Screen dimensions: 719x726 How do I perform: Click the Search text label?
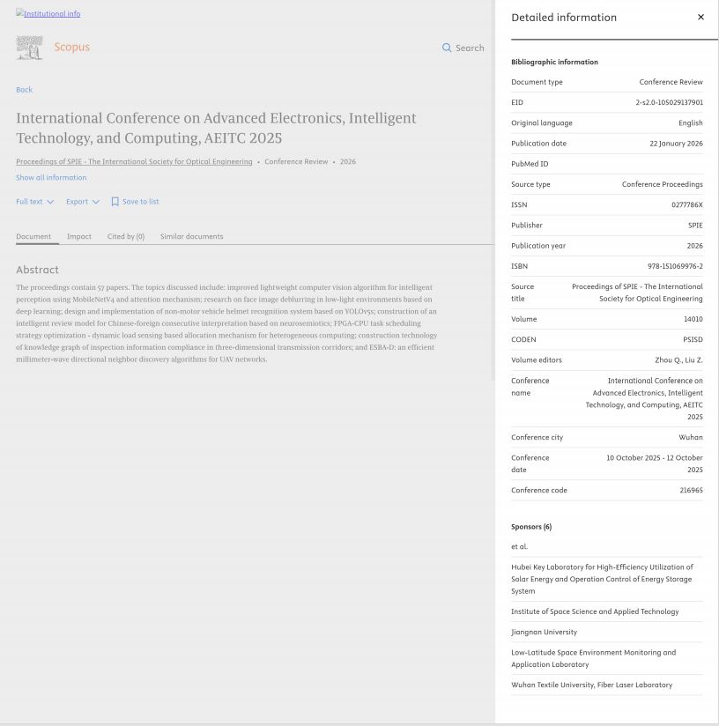tap(470, 48)
